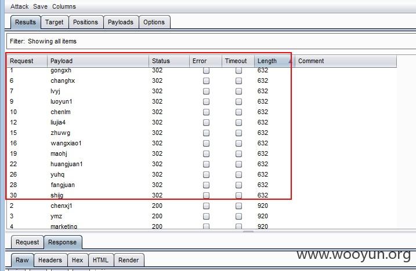Switch to the Raw view tab

(22, 260)
